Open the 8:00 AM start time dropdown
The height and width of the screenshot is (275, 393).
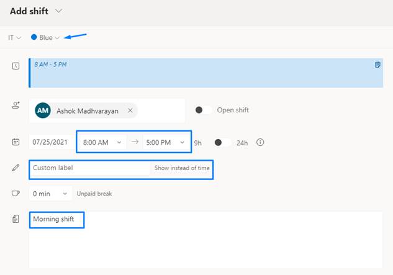[102, 142]
